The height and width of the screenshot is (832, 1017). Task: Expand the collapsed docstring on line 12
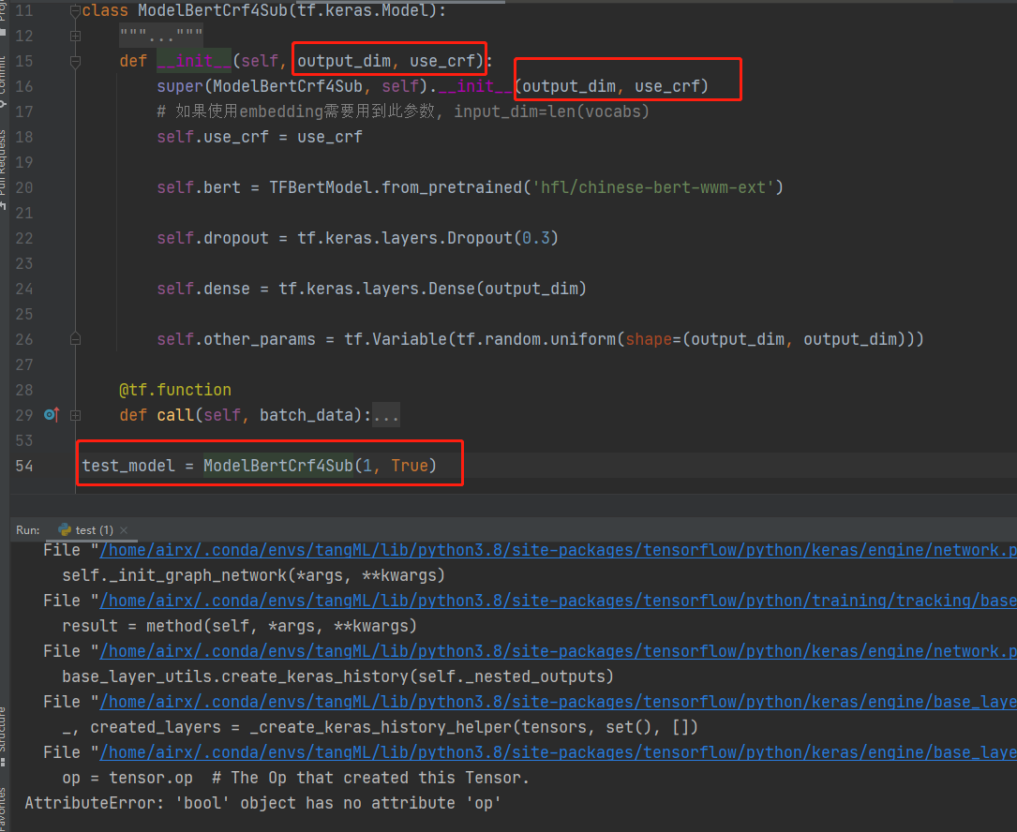75,37
